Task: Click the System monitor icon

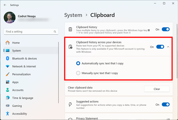Action: (8, 50)
